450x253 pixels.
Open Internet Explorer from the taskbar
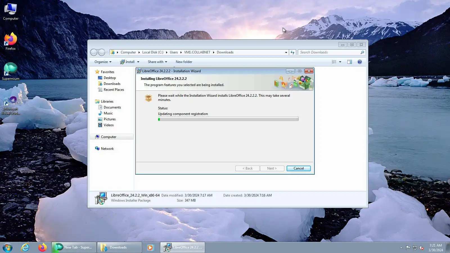(x=25, y=247)
